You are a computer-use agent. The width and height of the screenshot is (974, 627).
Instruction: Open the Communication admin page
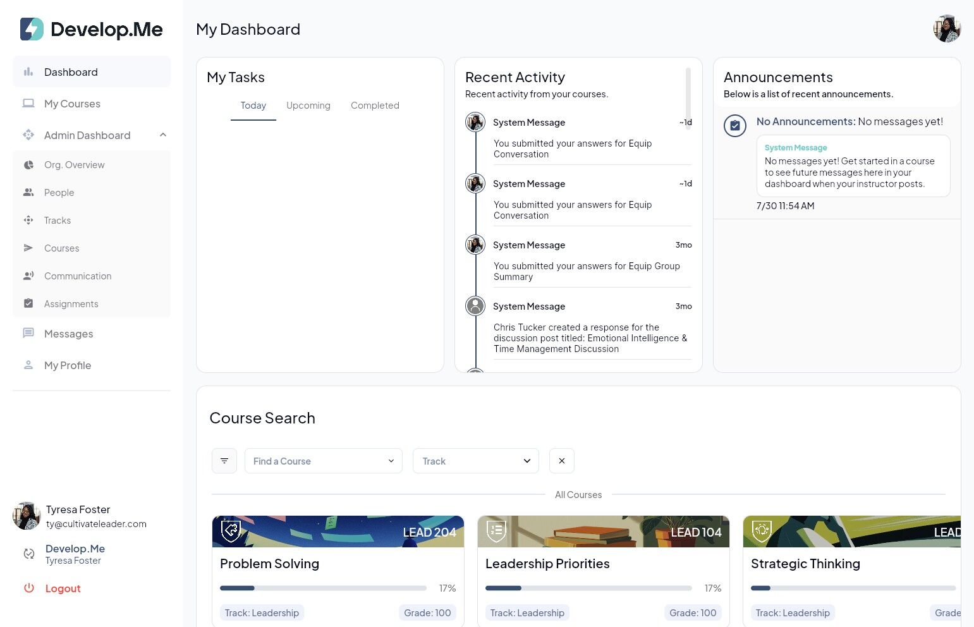click(x=92, y=276)
